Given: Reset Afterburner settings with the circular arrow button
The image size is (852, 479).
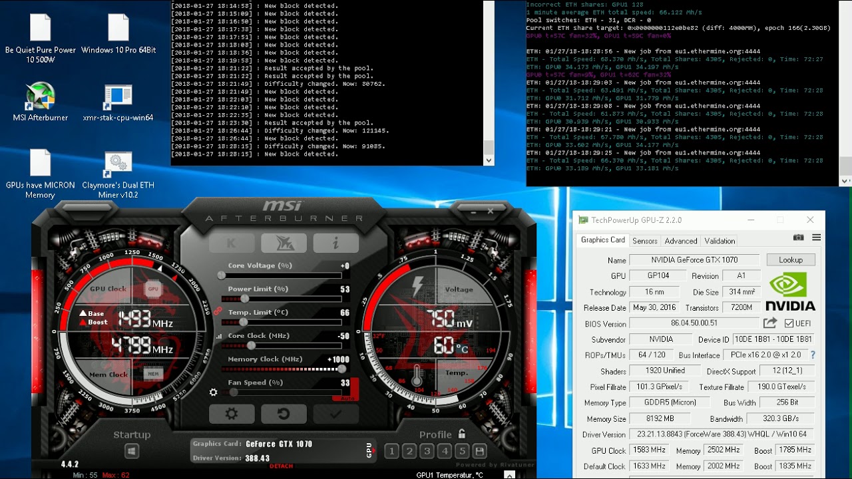Looking at the screenshot, I should coord(284,414).
